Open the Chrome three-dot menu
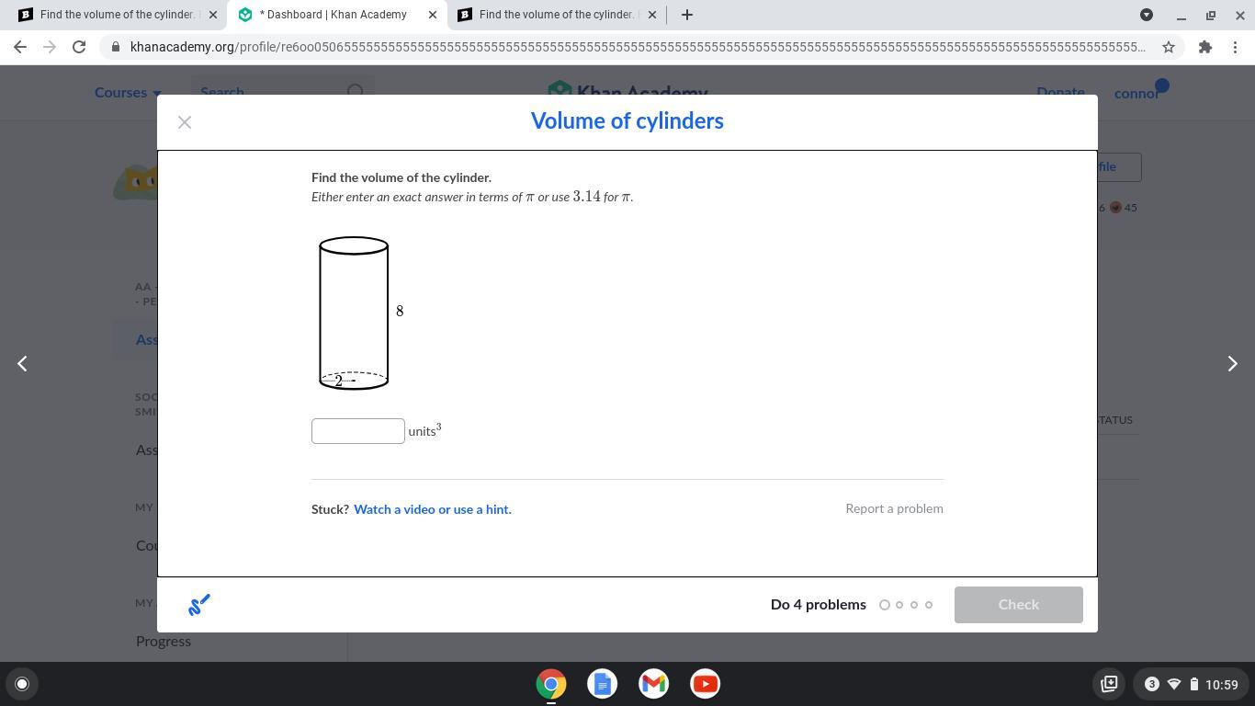 point(1235,47)
